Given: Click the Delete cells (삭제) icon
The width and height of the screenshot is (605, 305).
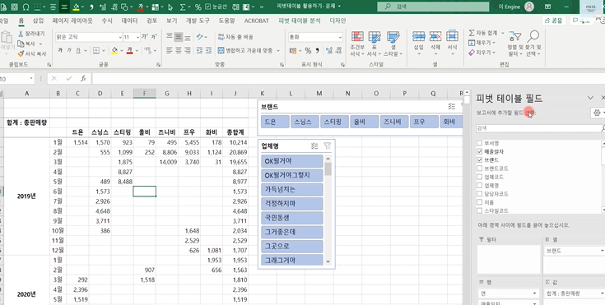Looking at the screenshot, I should point(435,36).
